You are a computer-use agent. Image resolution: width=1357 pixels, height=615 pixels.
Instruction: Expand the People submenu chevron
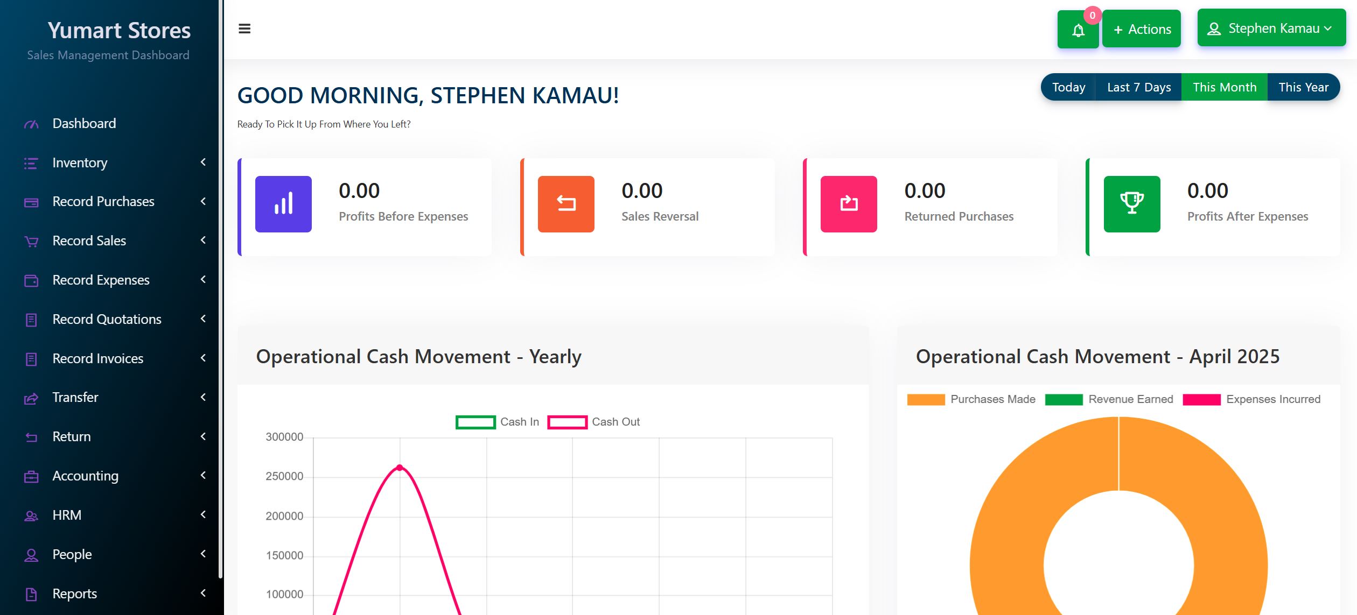pos(203,554)
